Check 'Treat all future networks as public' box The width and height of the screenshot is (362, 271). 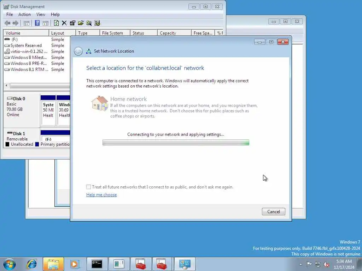88,187
